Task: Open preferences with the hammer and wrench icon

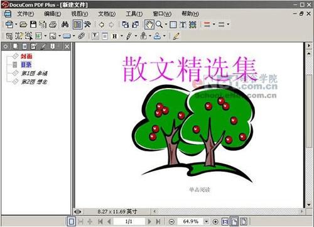Action: (87, 25)
